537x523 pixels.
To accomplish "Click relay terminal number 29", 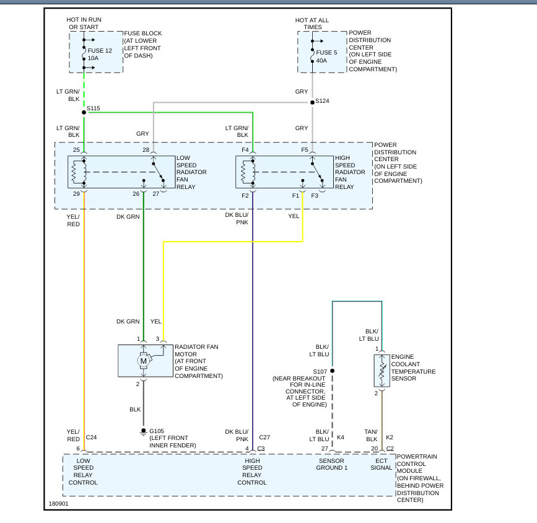I will [76, 193].
